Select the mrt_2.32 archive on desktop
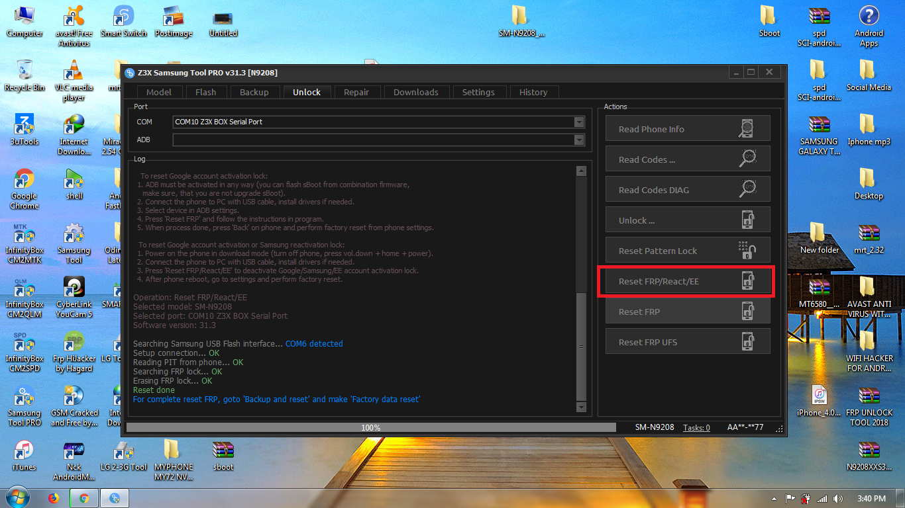The image size is (905, 508). click(869, 239)
